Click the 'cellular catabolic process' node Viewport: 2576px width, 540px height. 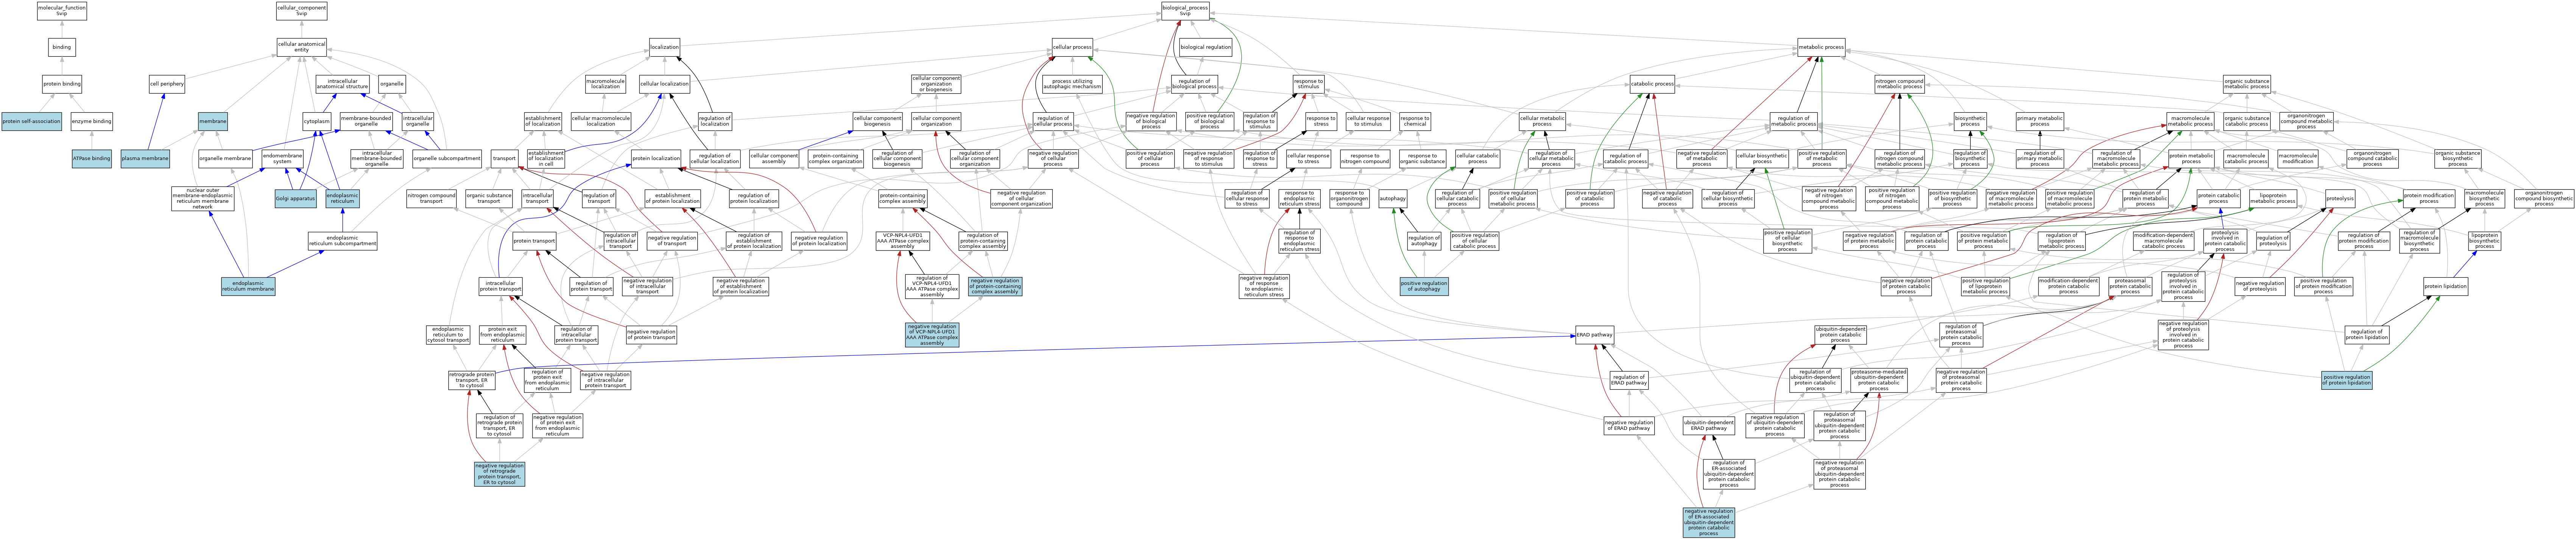[1478, 159]
